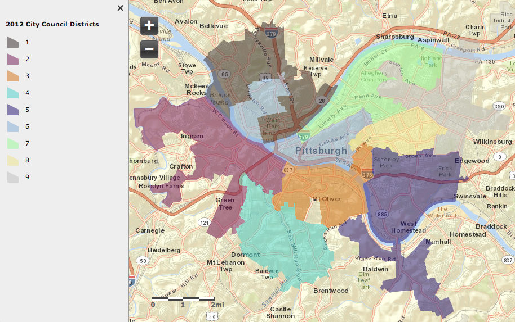Click the district 3 legend swatch
Viewport: 515px width, 322px height.
(13, 76)
